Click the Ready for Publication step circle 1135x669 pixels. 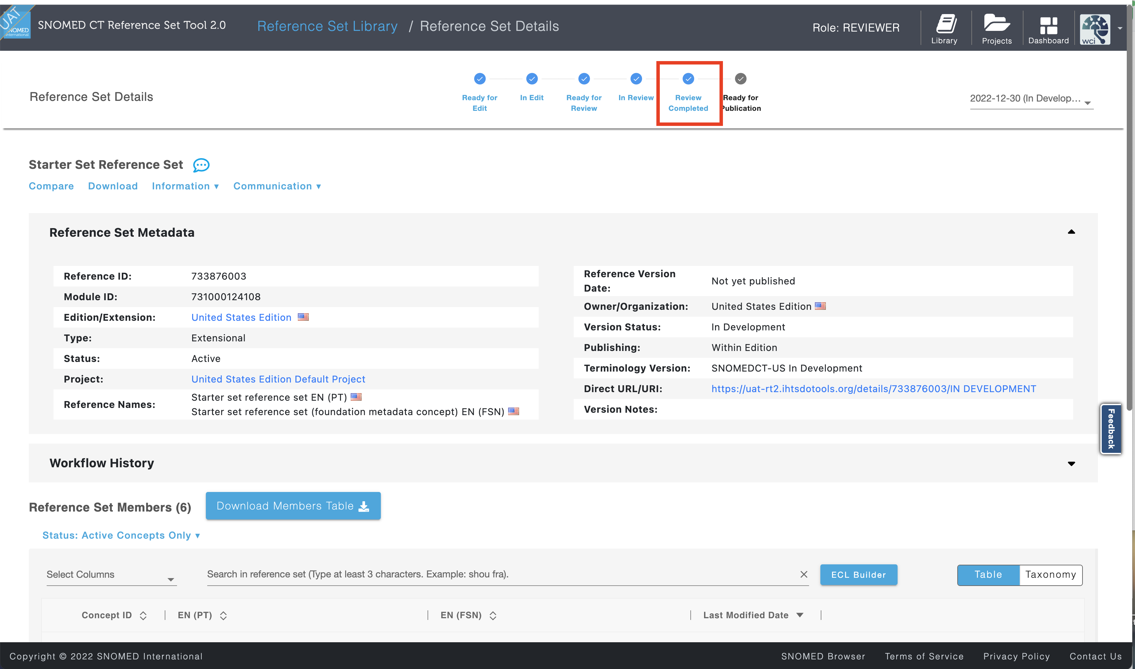tap(740, 79)
